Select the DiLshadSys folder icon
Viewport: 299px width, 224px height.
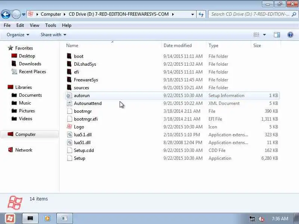click(69, 64)
